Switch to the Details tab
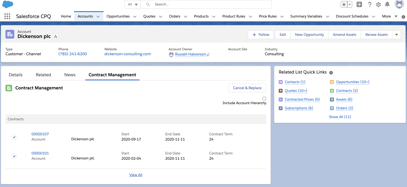This screenshot has width=407, height=187. pos(16,75)
